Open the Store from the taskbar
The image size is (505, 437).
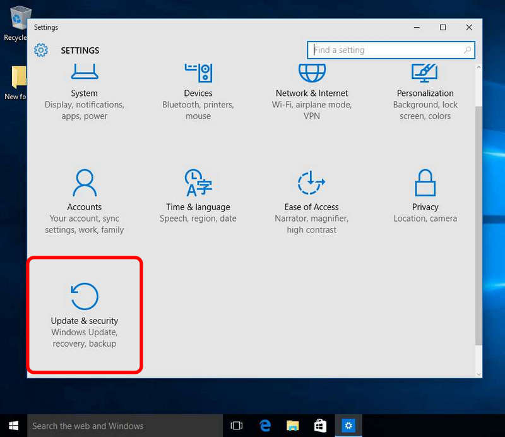(320, 426)
